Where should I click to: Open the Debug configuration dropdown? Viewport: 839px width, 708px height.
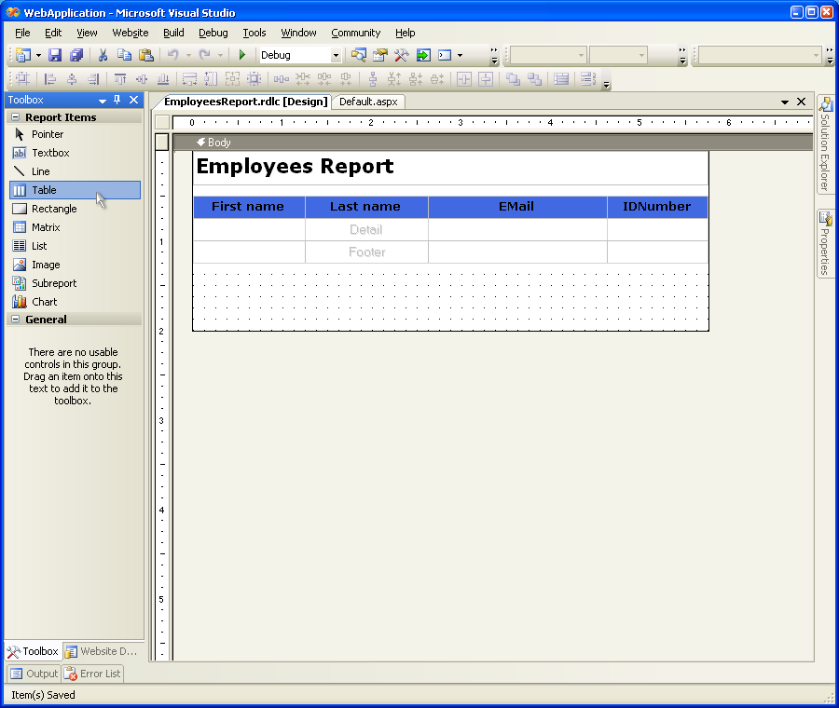click(x=336, y=56)
